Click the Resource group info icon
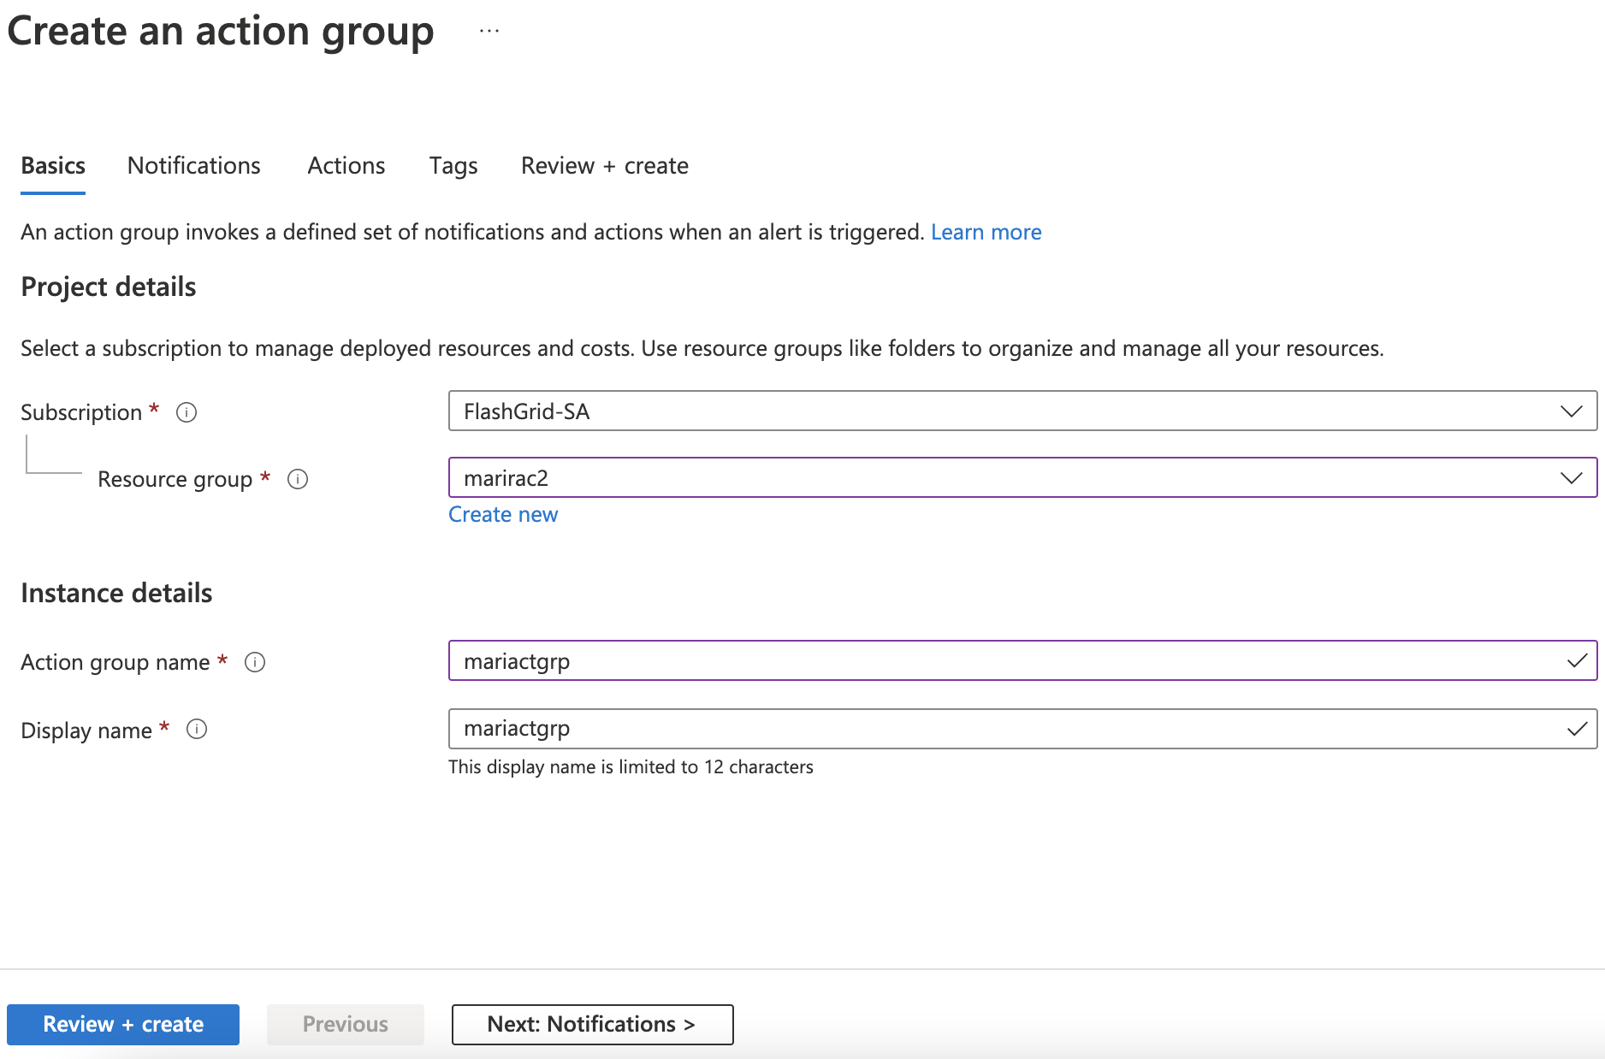 tap(298, 479)
